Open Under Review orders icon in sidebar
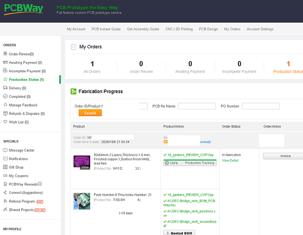Screen dimensions: 303x235 pos(5,54)
